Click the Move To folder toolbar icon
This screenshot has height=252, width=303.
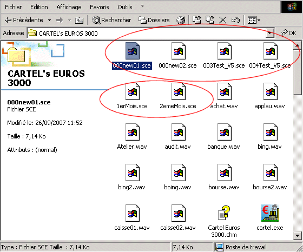[x=197, y=19]
